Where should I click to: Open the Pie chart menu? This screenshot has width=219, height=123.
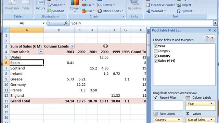[x=88, y=5]
